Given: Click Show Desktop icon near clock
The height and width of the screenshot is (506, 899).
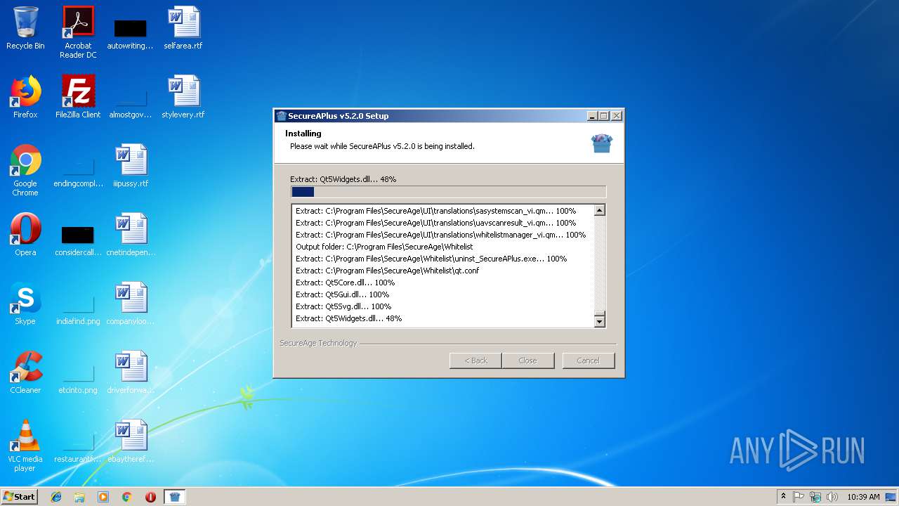Looking at the screenshot, I should pos(891,497).
